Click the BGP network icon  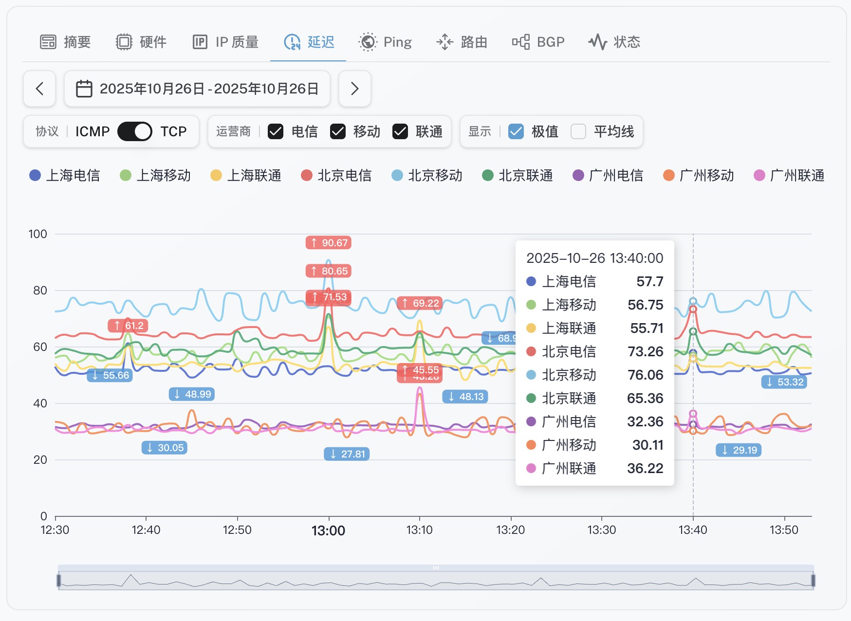point(521,42)
